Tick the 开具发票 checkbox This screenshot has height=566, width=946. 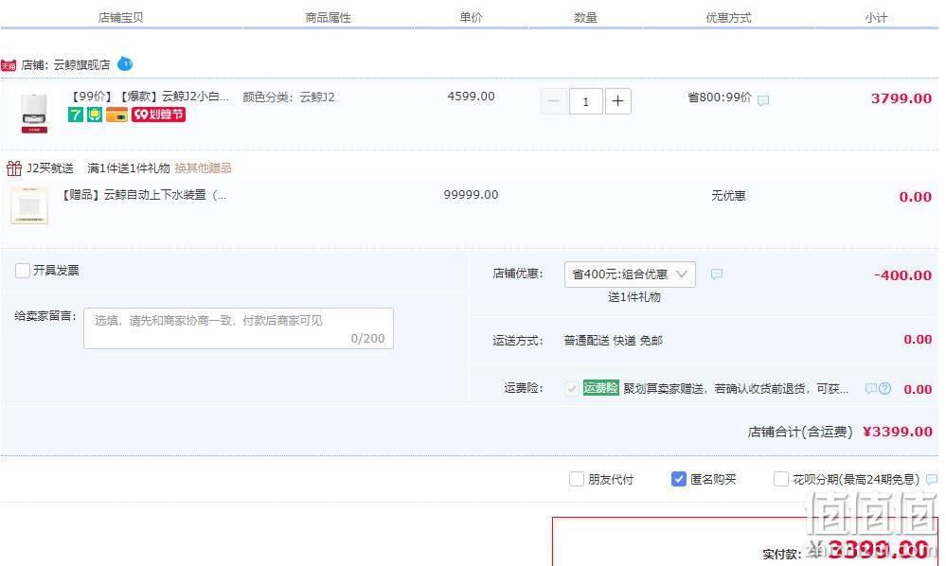pyautogui.click(x=23, y=271)
